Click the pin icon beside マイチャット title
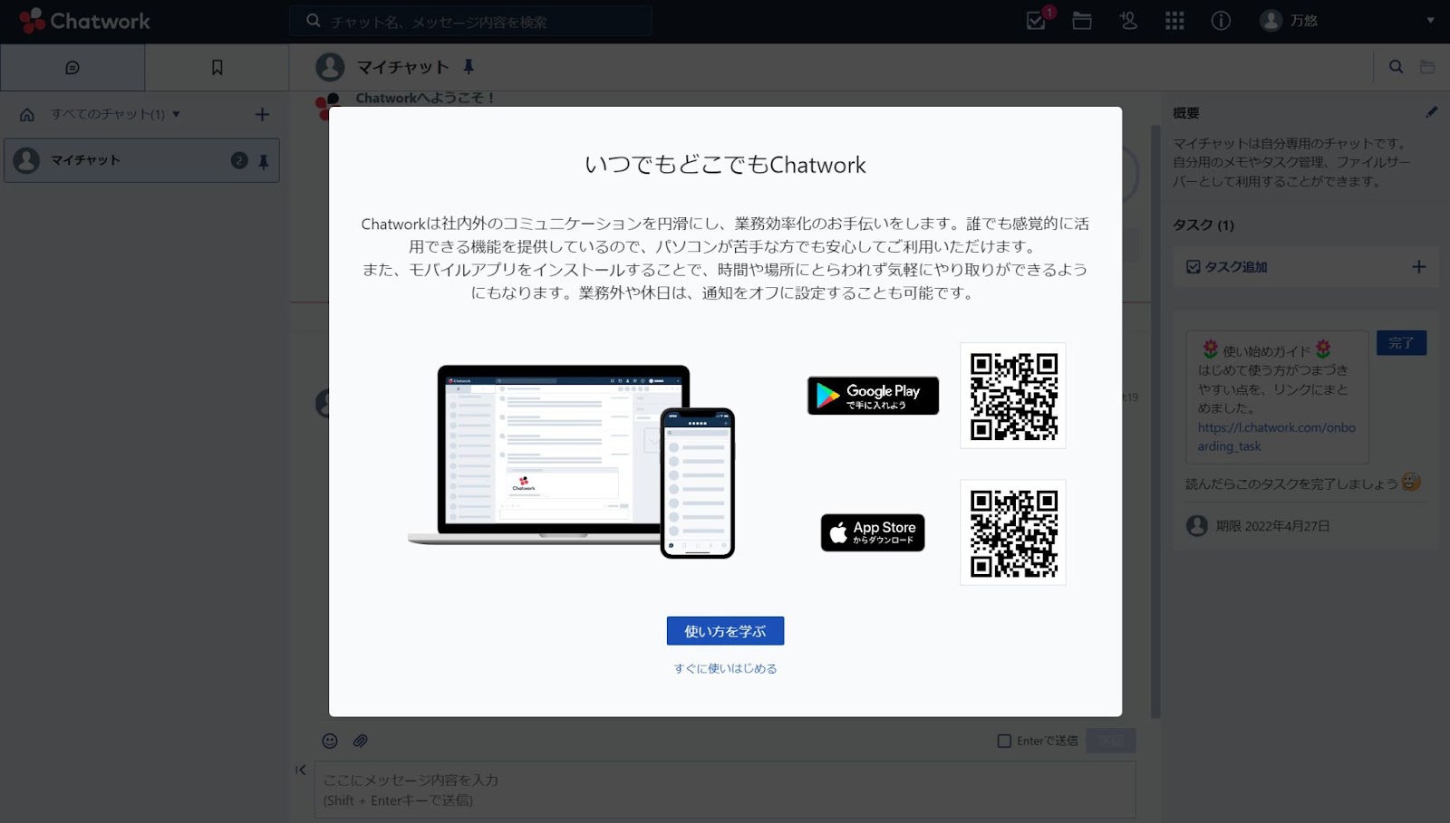The width and height of the screenshot is (1450, 823). point(469,66)
